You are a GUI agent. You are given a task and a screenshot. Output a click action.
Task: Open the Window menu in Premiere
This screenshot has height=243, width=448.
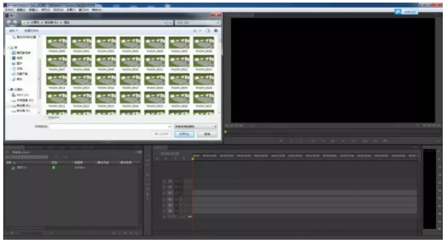point(84,10)
